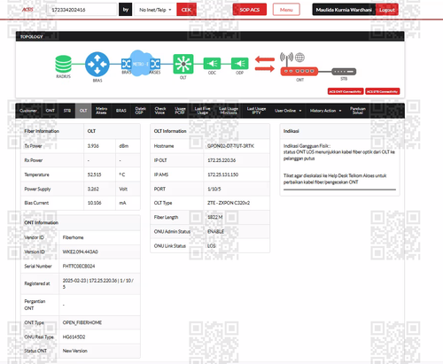
Task: Click the globe icon above ONT
Action: [299, 58]
